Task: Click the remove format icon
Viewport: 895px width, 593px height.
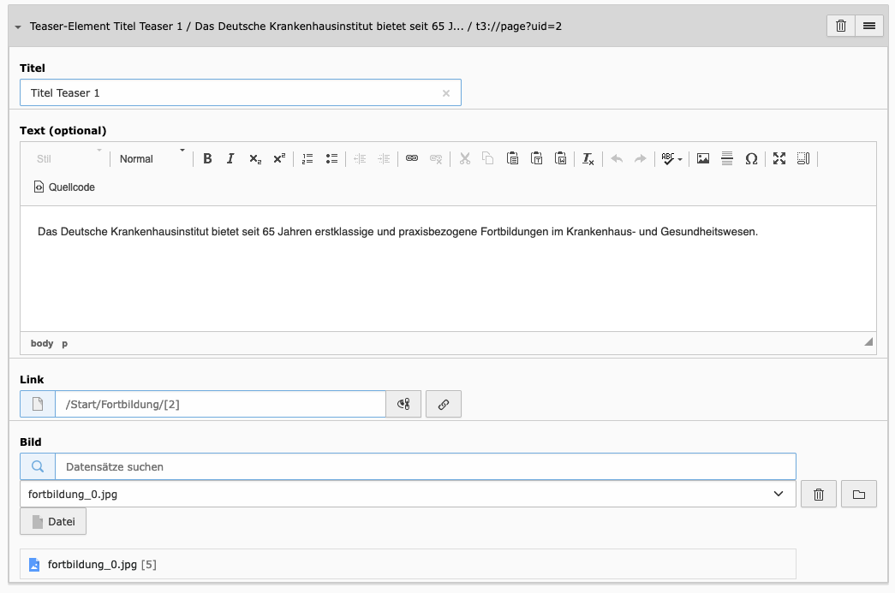Action: [x=588, y=158]
